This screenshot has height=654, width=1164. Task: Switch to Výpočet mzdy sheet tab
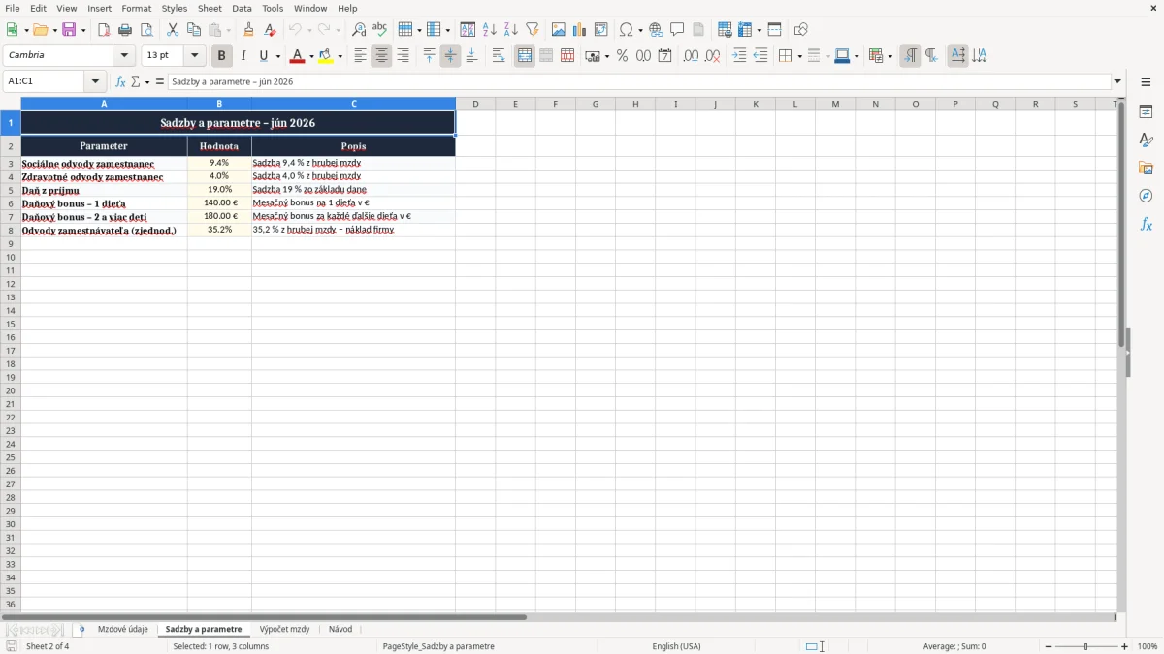(284, 630)
